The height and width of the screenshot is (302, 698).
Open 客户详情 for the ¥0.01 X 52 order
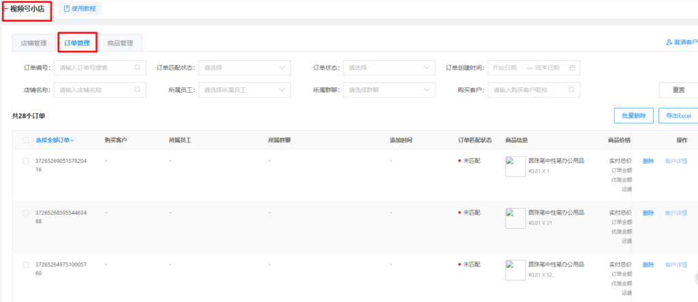[676, 265]
